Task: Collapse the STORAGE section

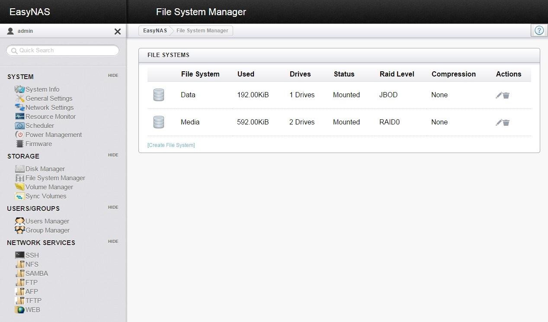Action: click(x=113, y=155)
